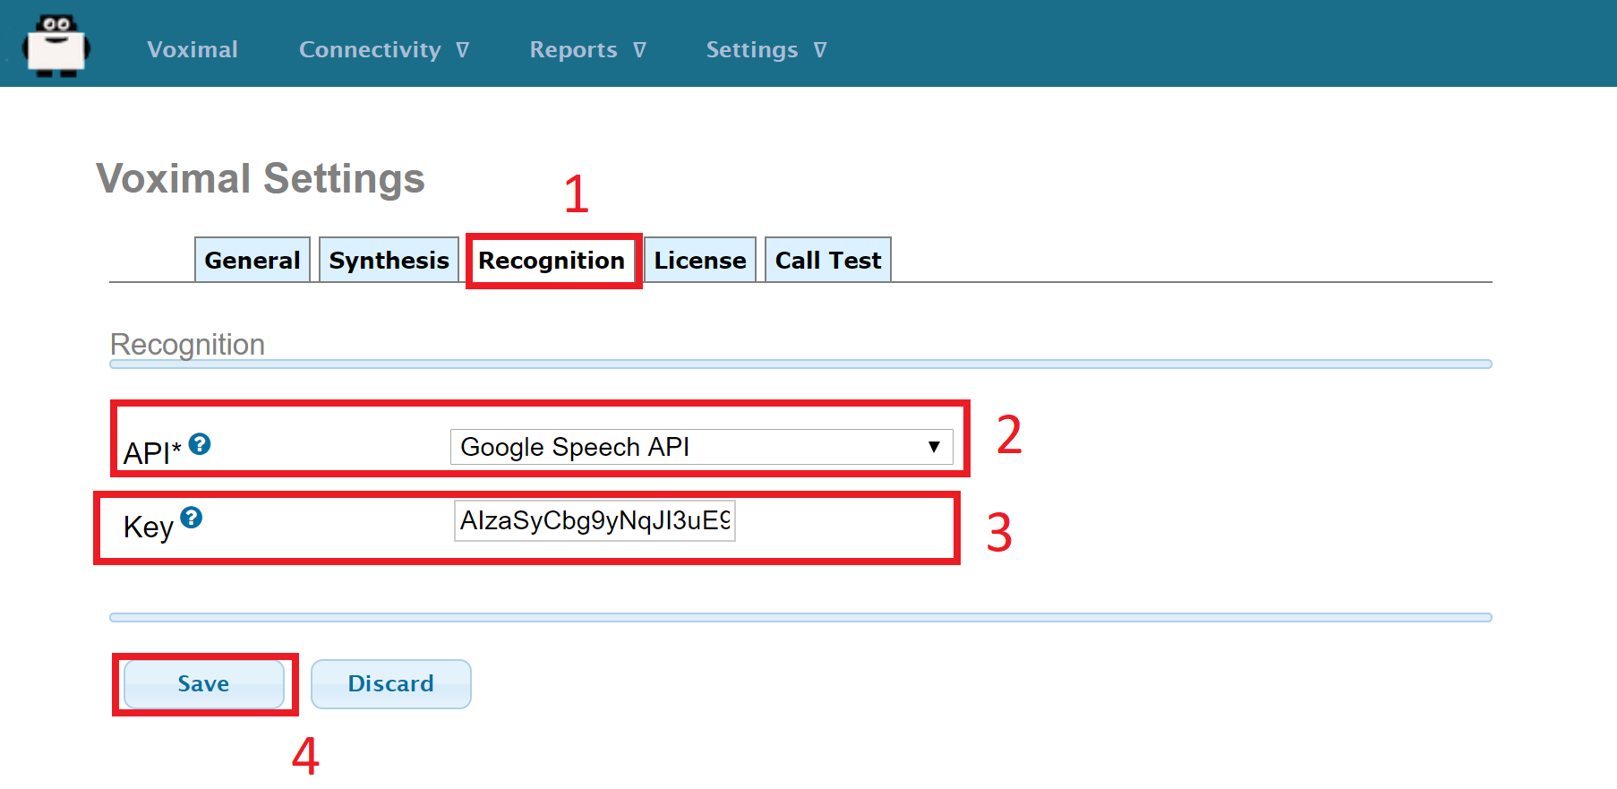Open the License tab
Image resolution: width=1617 pixels, height=789 pixels.
pos(699,260)
